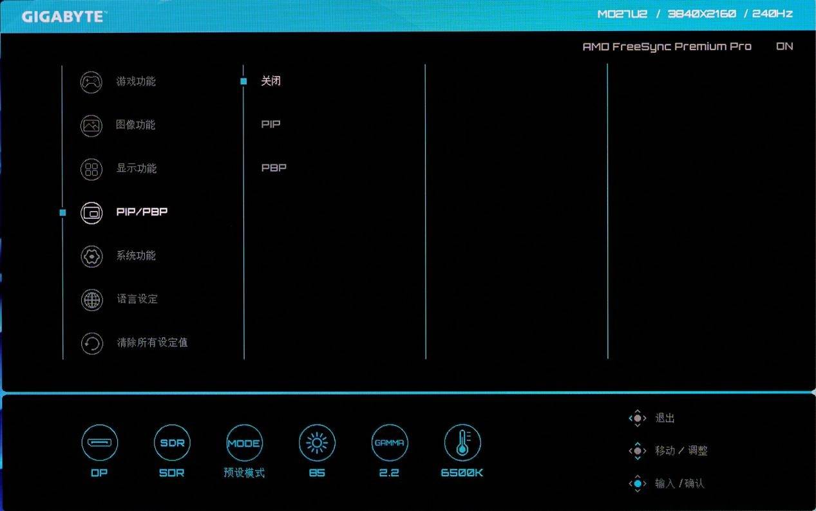
Task: Click the four-square grid icon for 显示功能
Action: pyautogui.click(x=91, y=169)
